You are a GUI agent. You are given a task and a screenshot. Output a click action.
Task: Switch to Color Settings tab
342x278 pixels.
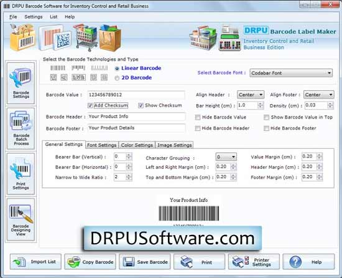click(x=137, y=145)
